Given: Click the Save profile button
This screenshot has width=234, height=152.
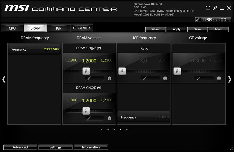Looking at the screenshot, I should click(x=197, y=29).
